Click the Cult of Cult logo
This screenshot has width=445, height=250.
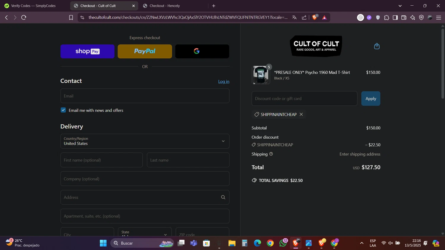click(x=316, y=46)
